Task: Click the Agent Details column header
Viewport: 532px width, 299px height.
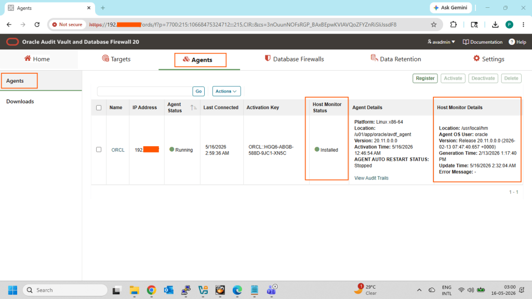Action: coord(367,107)
